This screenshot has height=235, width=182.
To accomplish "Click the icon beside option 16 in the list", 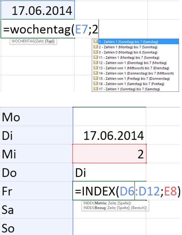I will pos(95,83).
